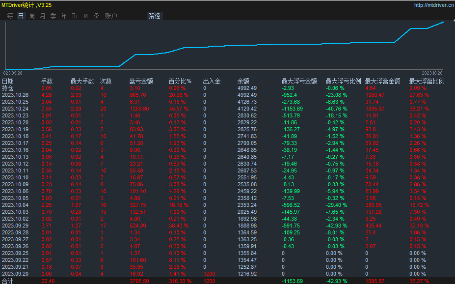Image resolution: width=455 pixels, height=284 pixels.
Task: Click the 余额 column header
Action: coord(243,81)
